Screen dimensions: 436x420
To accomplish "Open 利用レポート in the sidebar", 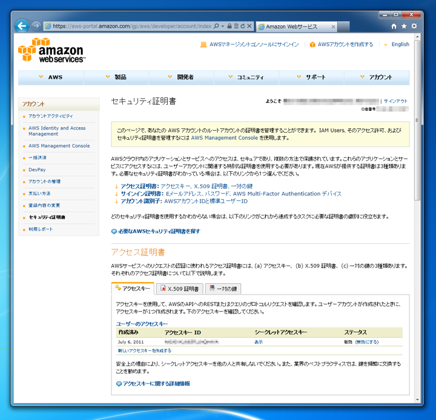I will pos(41,229).
